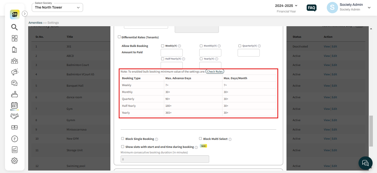377x173 pixels.
Task: Open the payments rupee icon in the sidebar
Action: [14, 139]
